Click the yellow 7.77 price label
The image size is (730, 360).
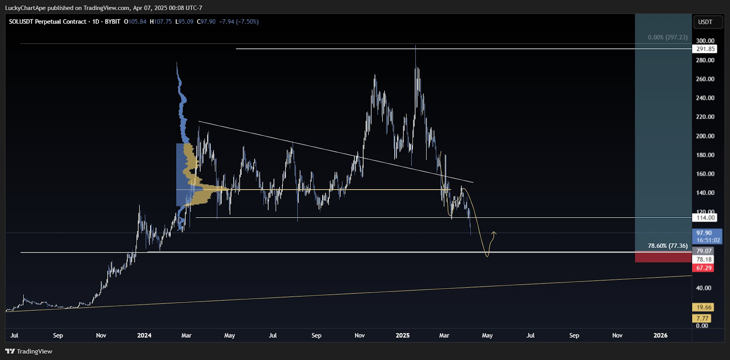point(702,319)
